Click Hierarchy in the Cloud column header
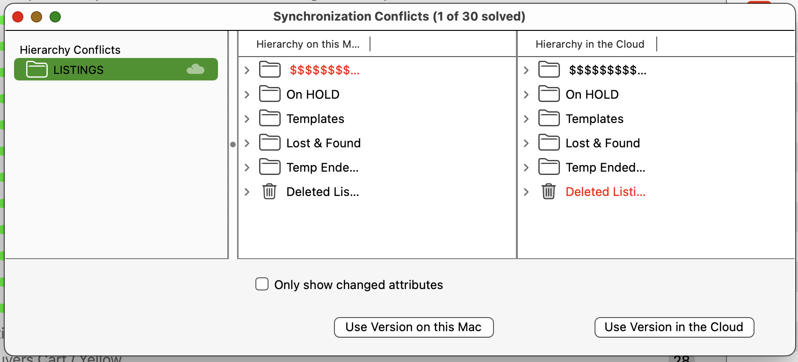This screenshot has width=798, height=362. (x=590, y=44)
